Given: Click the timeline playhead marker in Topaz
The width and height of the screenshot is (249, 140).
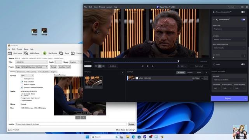Looking at the screenshot, I should tap(179, 61).
